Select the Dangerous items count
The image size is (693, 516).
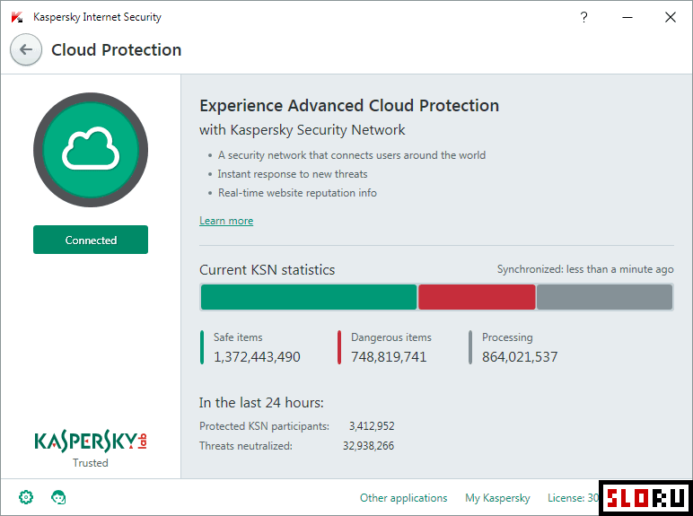coord(389,357)
